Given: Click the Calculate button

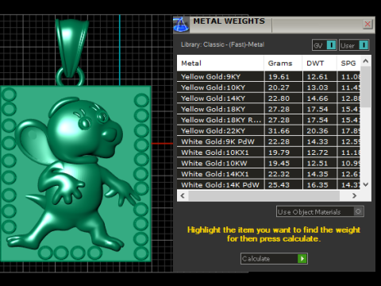Looking at the screenshot, I should click(x=274, y=258).
